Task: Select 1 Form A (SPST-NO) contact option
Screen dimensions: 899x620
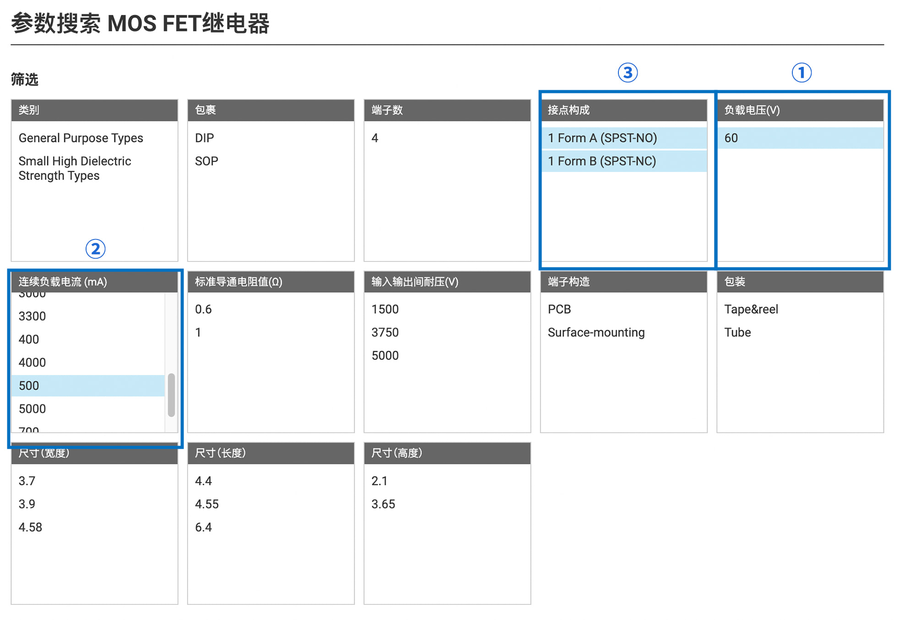Action: [602, 138]
